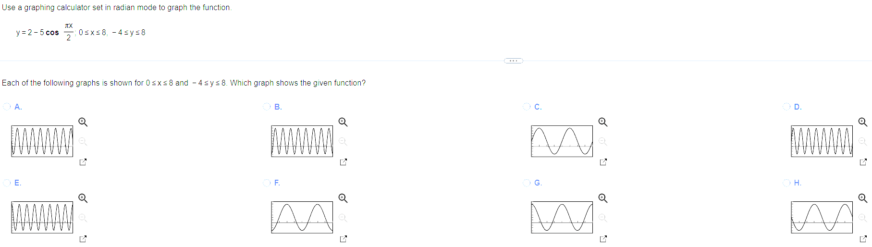The image size is (872, 247).
Task: Select answer option A radio button
Action: [x=7, y=106]
